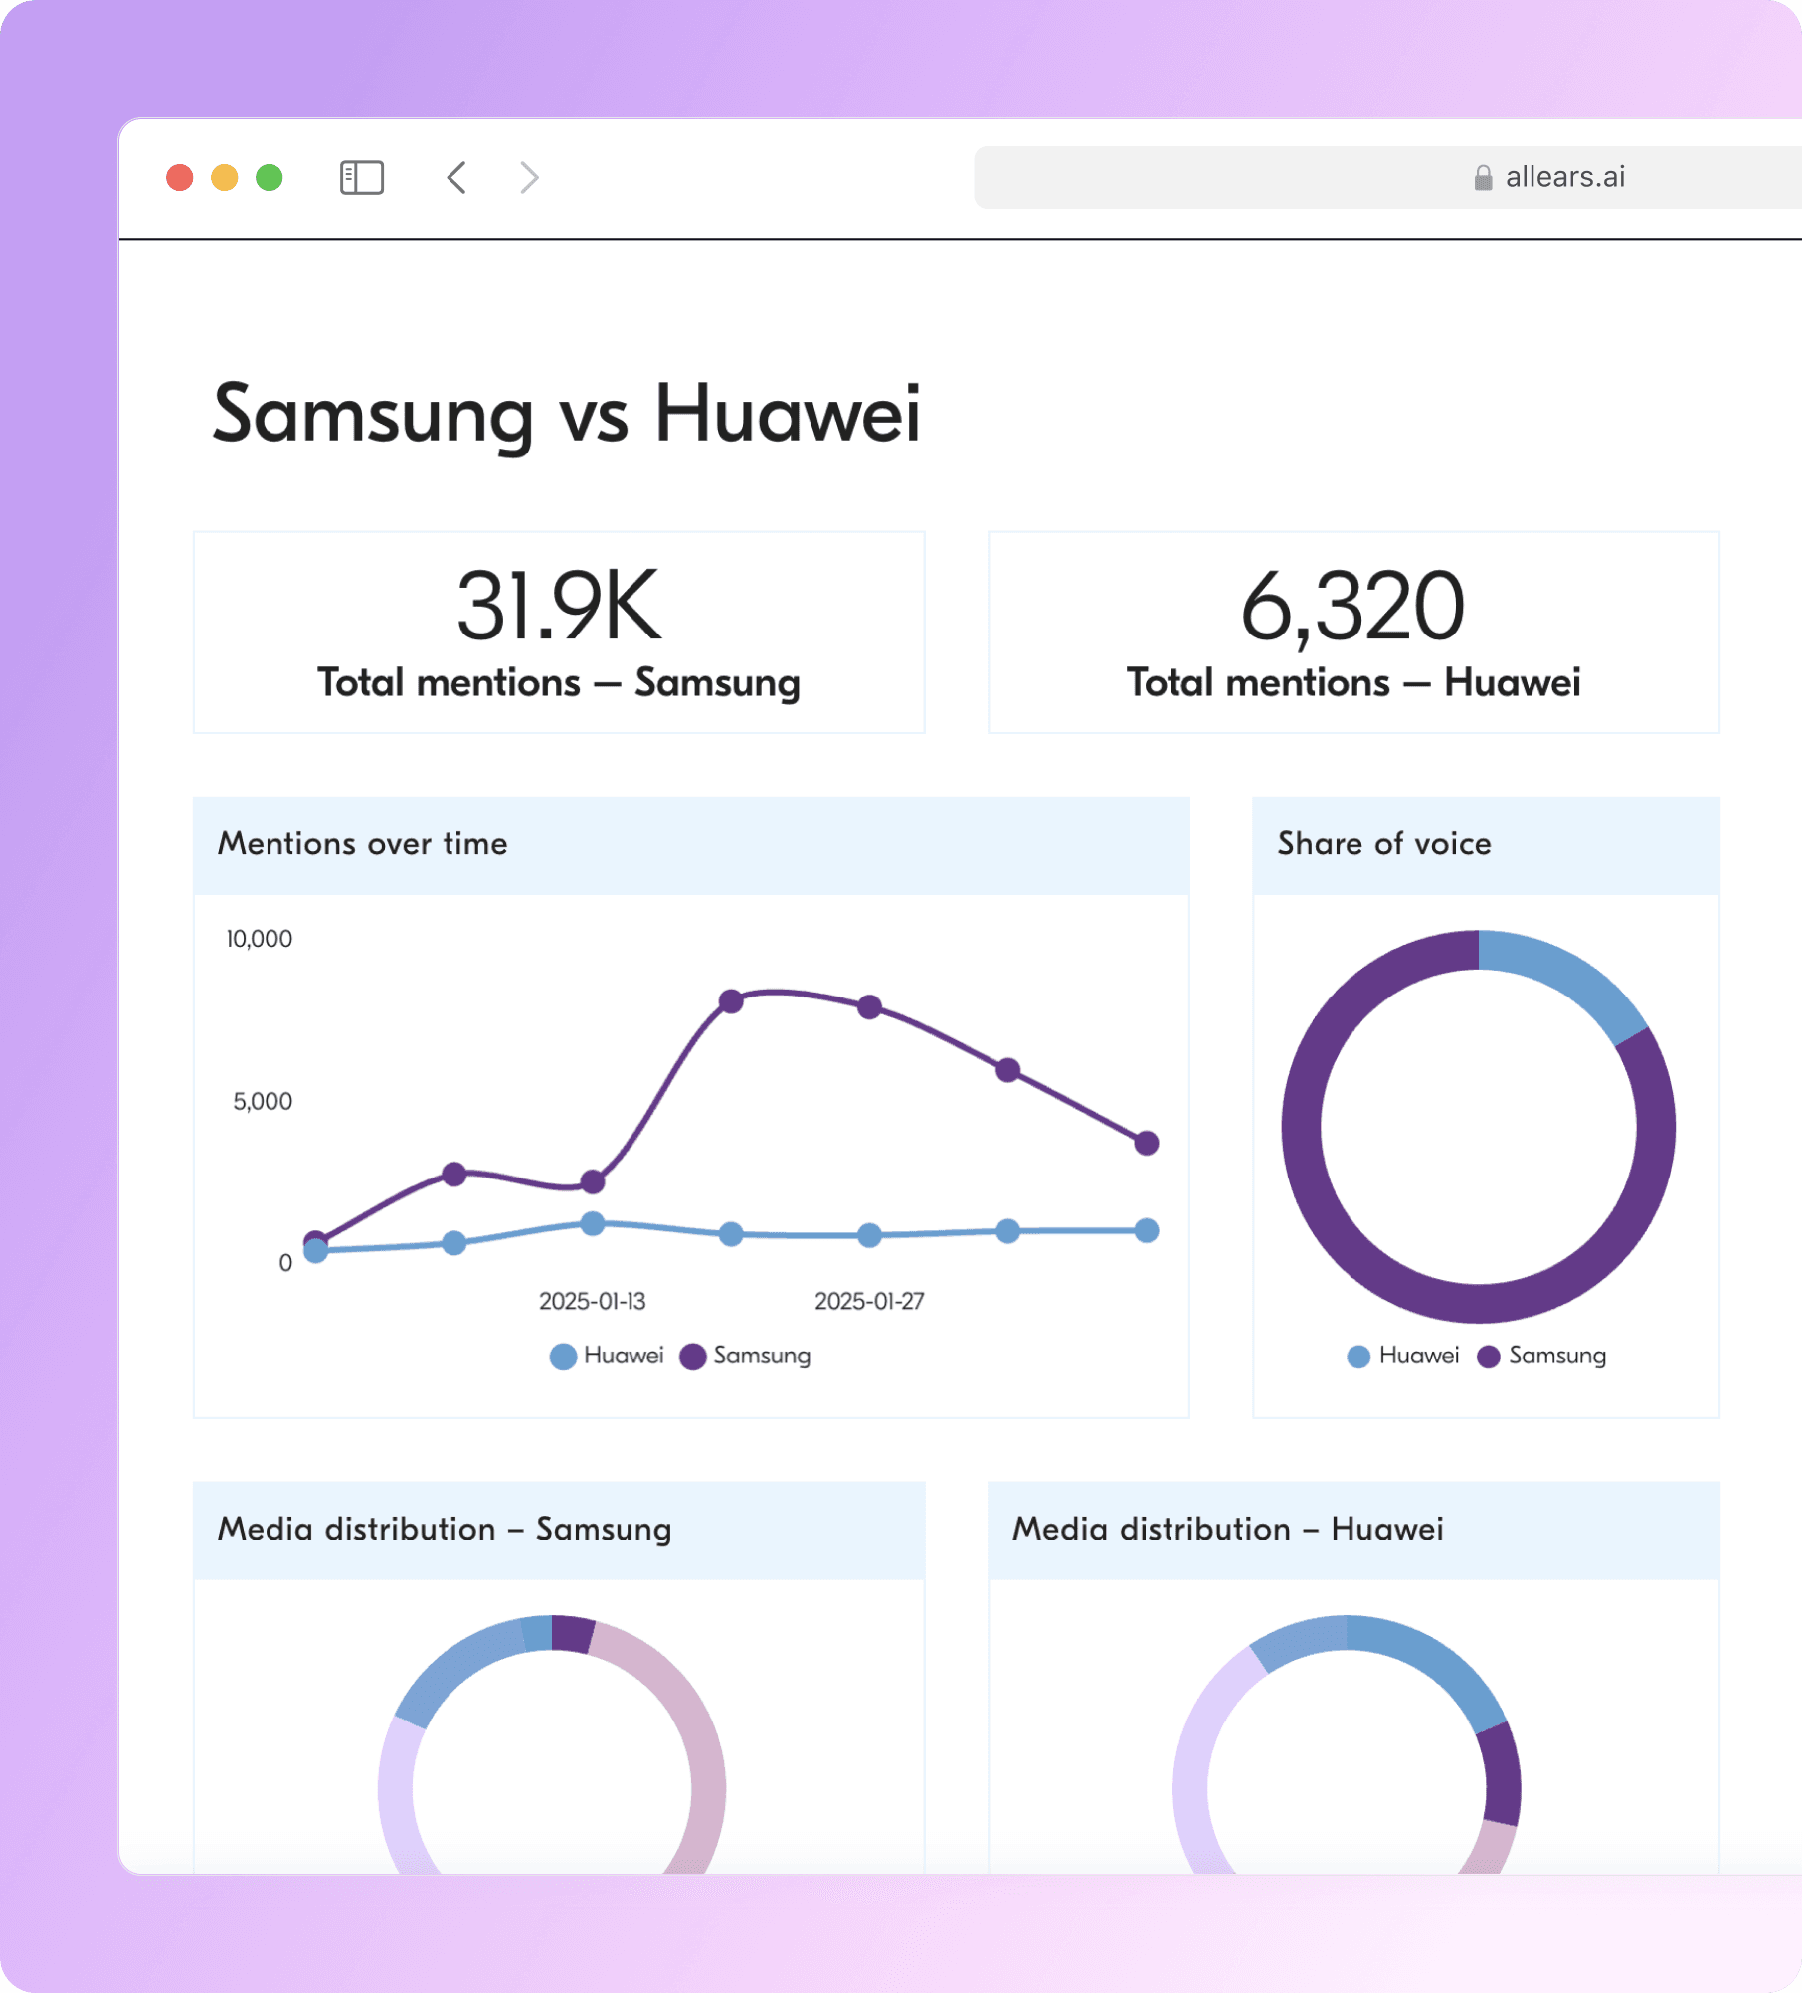
Task: Click the red close window button
Action: [x=180, y=178]
